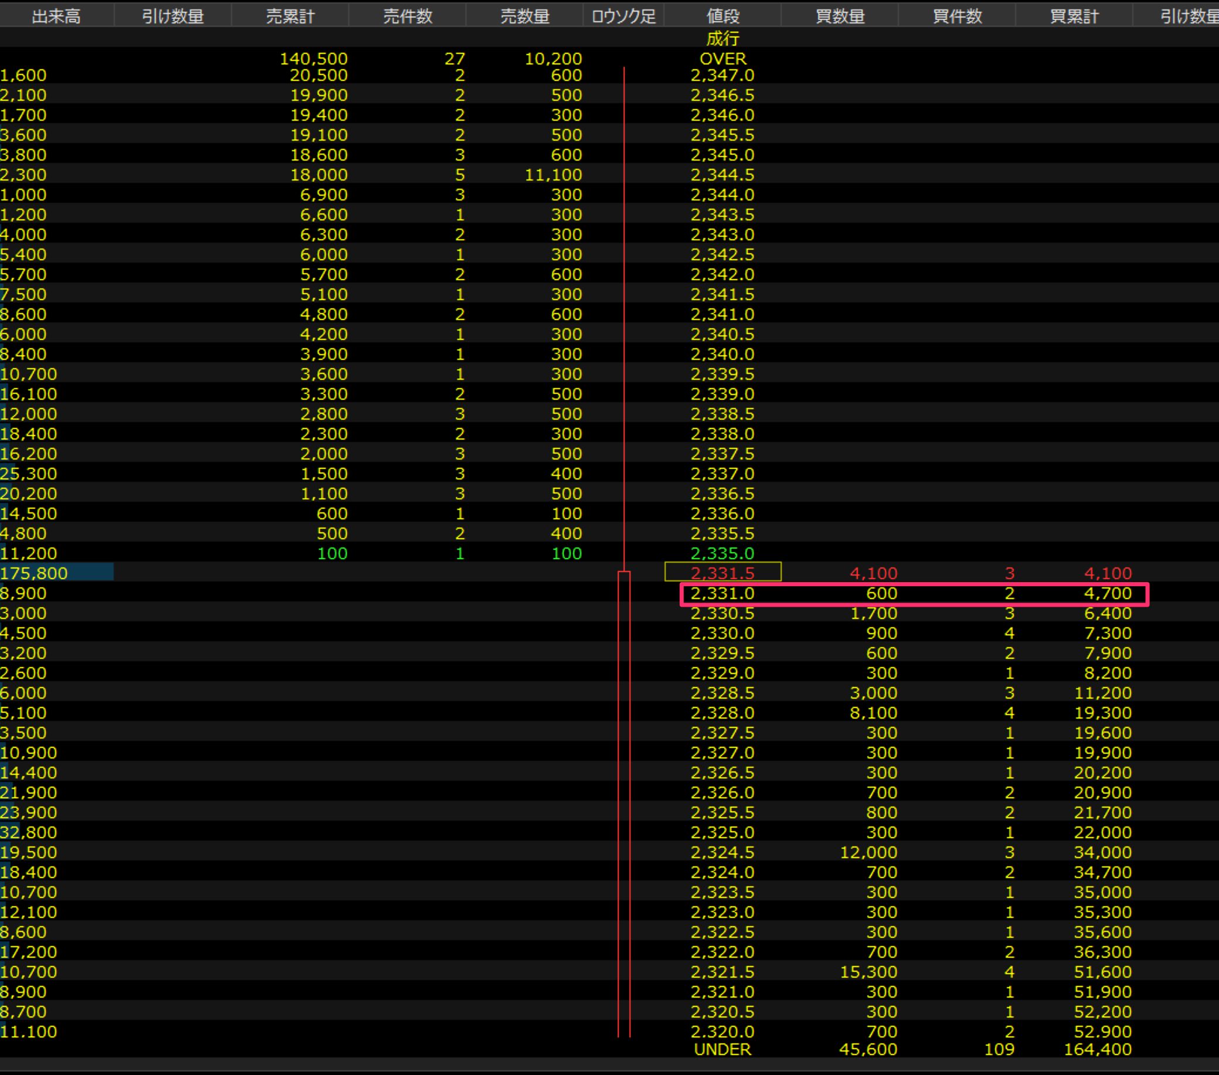Click the 売件数 column header
The image size is (1219, 1075).
[407, 16]
